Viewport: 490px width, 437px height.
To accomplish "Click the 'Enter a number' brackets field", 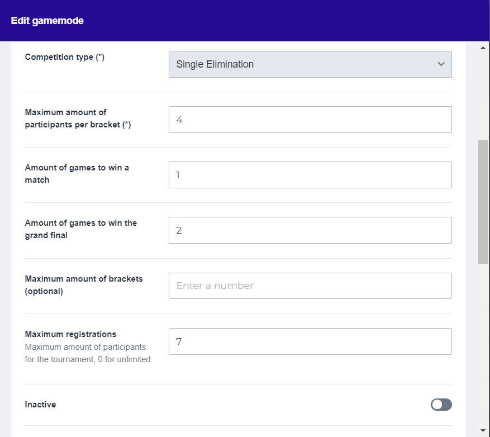I will click(310, 286).
